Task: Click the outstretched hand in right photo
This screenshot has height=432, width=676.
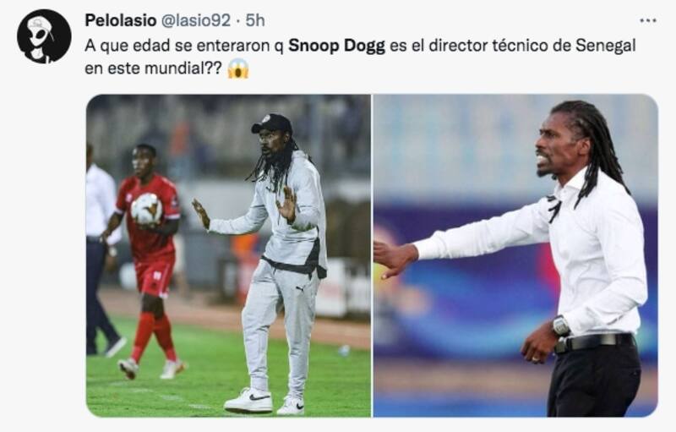Action: (395, 259)
